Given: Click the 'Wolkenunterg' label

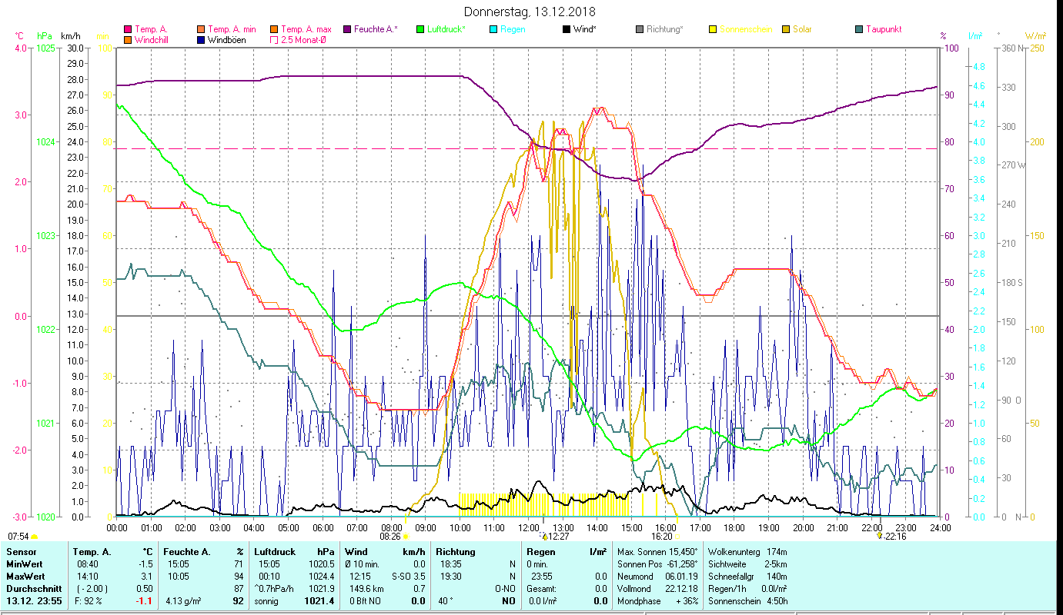Looking at the screenshot, I should click(734, 552).
